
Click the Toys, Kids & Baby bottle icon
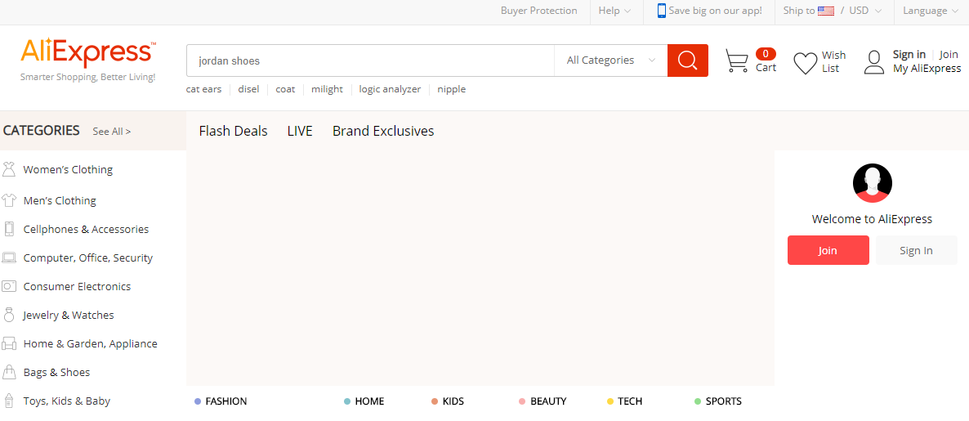tap(9, 401)
